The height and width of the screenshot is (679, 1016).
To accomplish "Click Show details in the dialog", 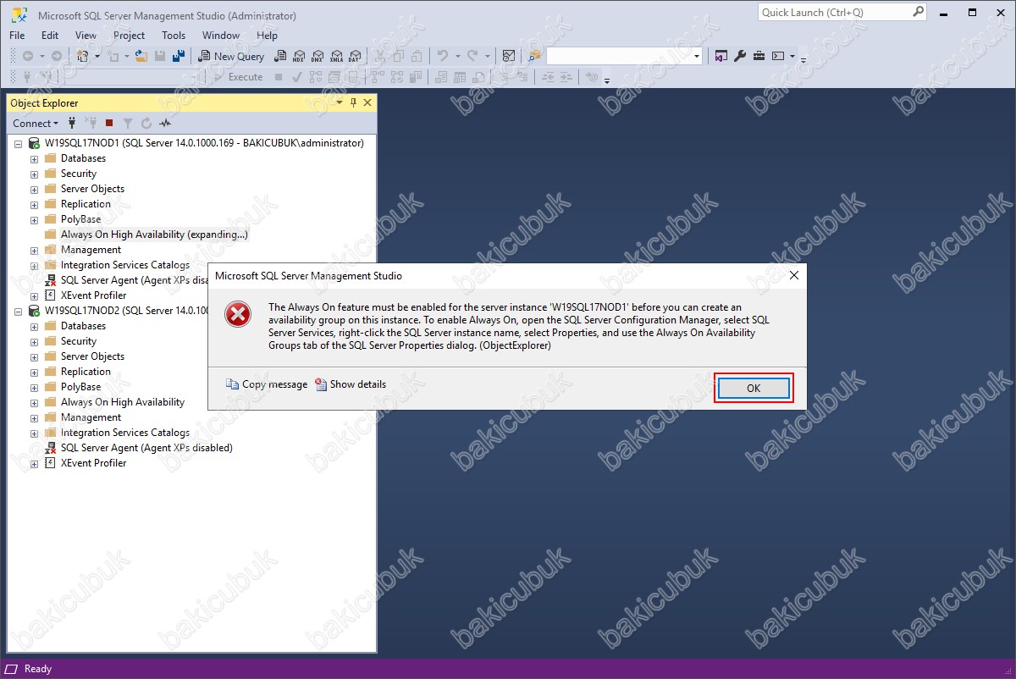I will pyautogui.click(x=351, y=384).
